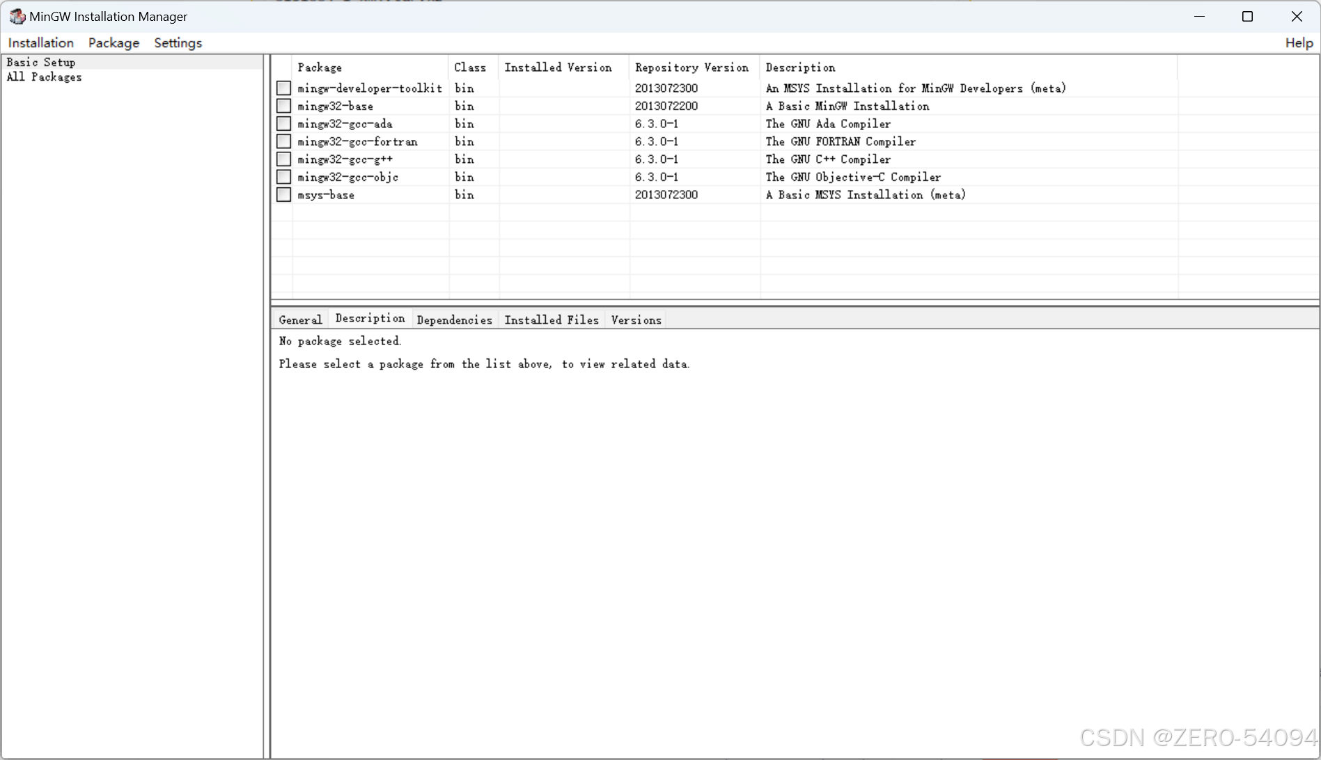The width and height of the screenshot is (1321, 760).
Task: Click 'The GNU FORTRAN Compiler' description
Action: click(x=841, y=141)
